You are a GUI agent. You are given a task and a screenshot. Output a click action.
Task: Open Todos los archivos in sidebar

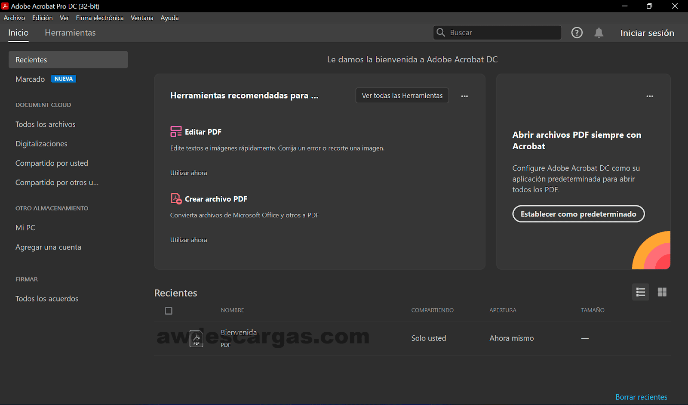[x=46, y=124]
